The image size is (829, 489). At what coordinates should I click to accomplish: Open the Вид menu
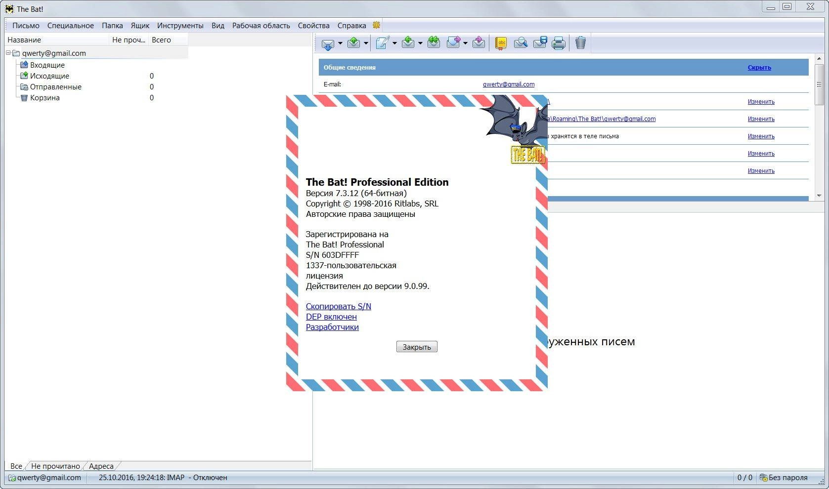(218, 25)
